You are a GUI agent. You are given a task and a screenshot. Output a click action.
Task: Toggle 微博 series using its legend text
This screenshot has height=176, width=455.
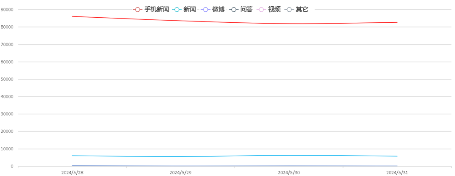[x=218, y=9]
